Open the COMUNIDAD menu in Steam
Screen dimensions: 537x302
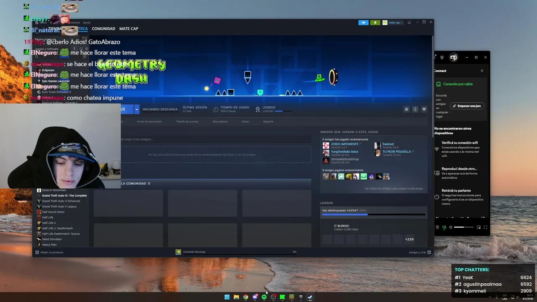click(103, 29)
